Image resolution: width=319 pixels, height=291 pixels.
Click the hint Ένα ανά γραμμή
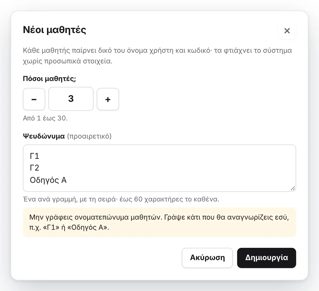point(121,199)
